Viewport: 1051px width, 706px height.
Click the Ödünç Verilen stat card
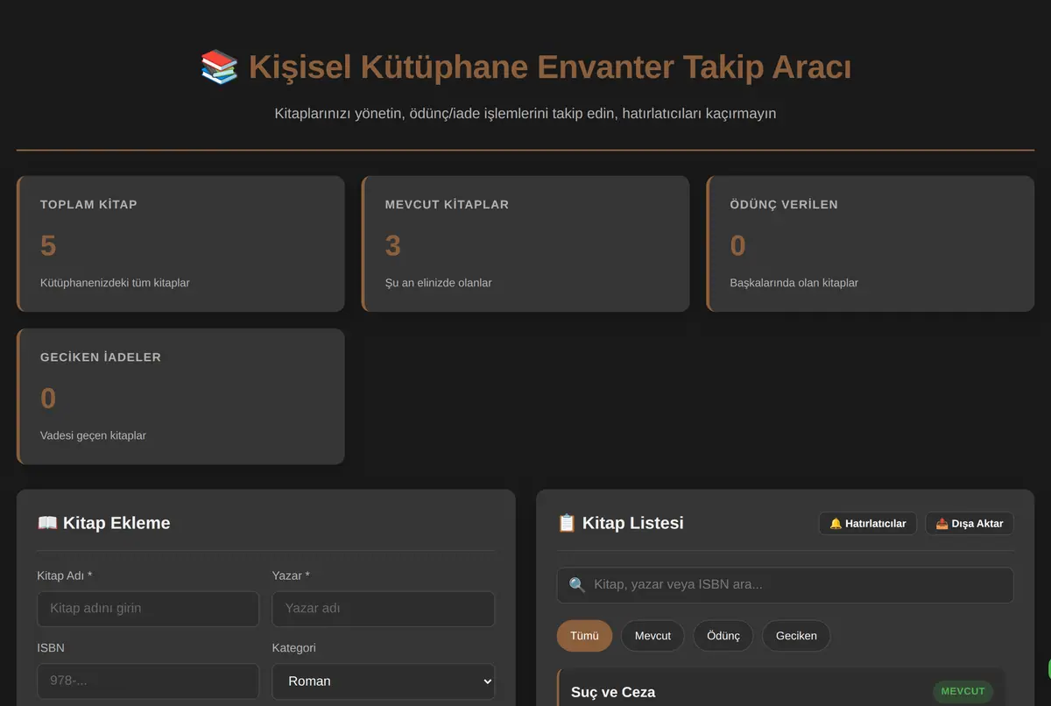[x=871, y=244]
